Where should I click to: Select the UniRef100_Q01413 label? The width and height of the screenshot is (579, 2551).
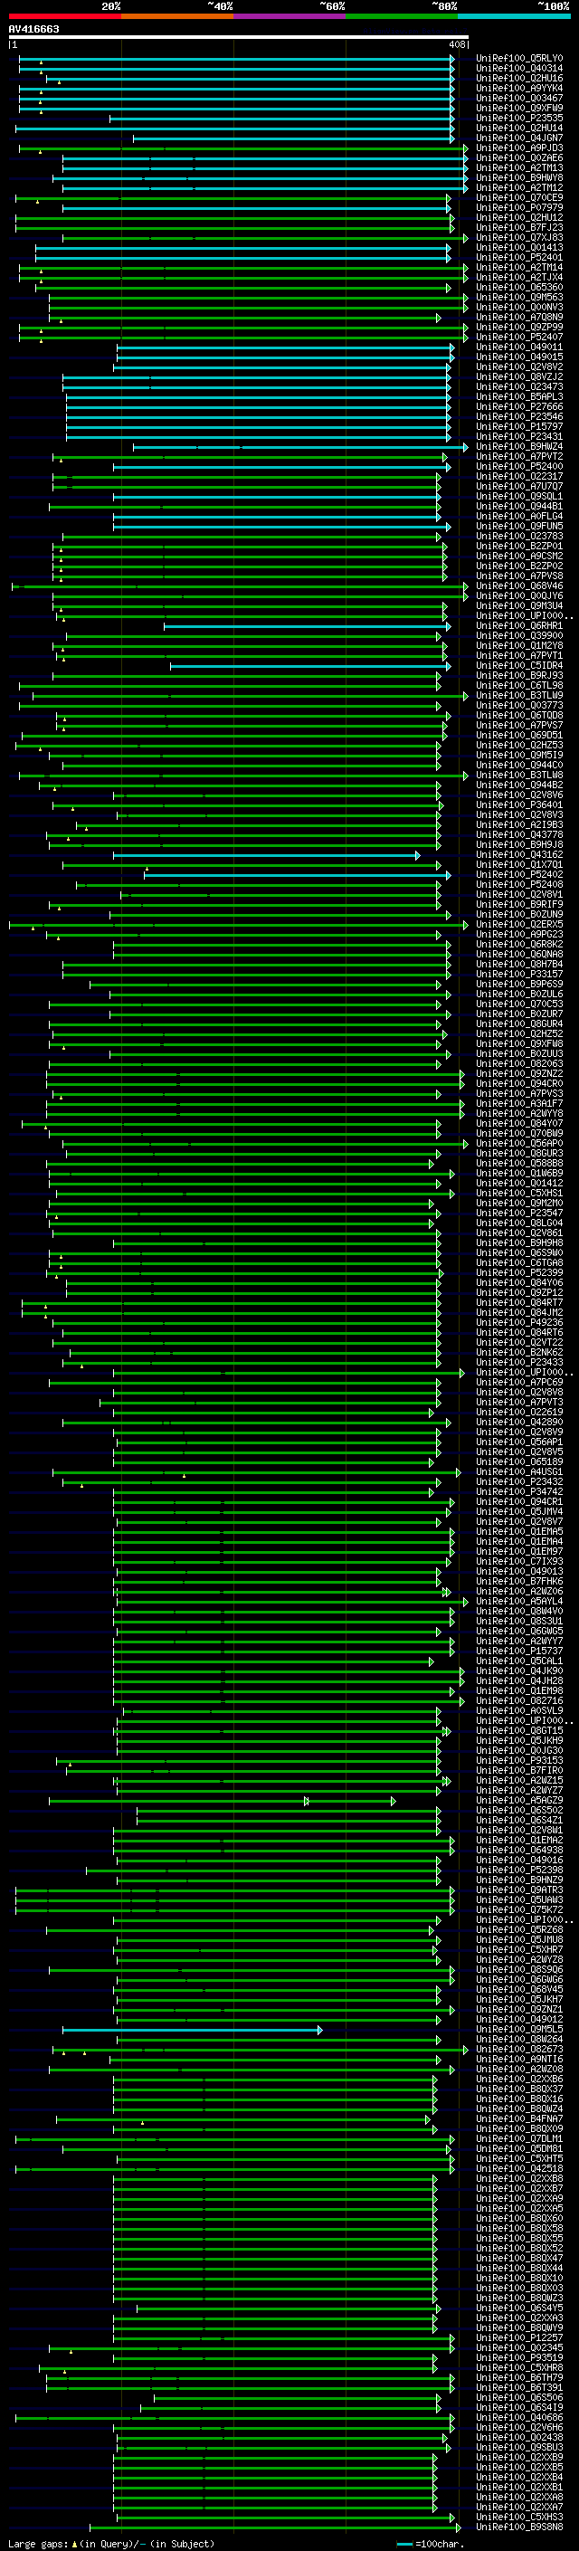coord(519,248)
